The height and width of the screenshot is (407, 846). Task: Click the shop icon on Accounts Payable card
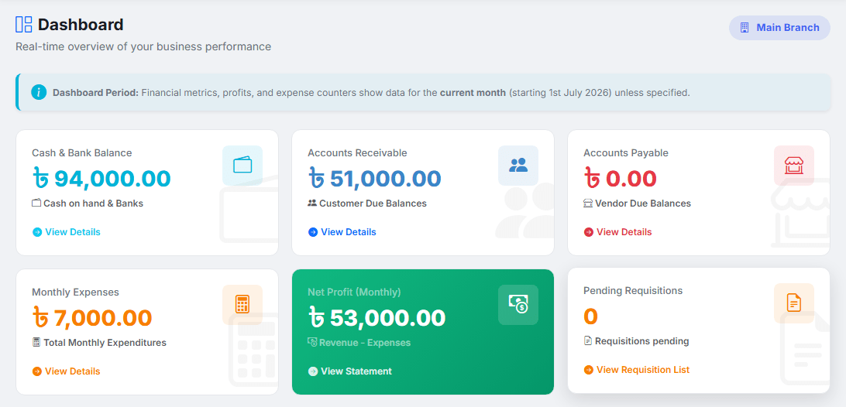[793, 165]
